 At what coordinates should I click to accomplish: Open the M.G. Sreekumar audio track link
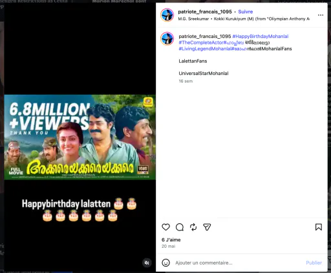tap(244, 19)
